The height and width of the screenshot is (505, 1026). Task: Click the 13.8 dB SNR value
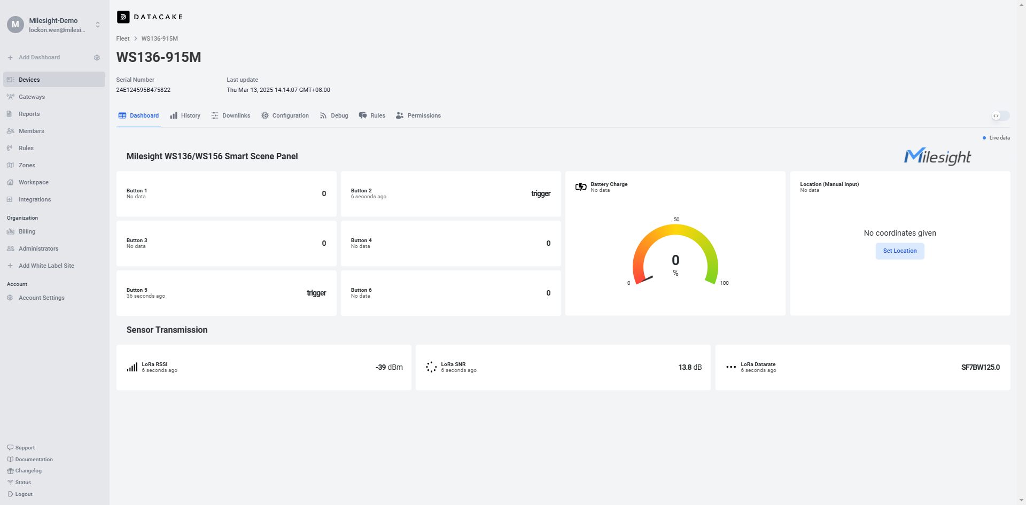coord(690,367)
